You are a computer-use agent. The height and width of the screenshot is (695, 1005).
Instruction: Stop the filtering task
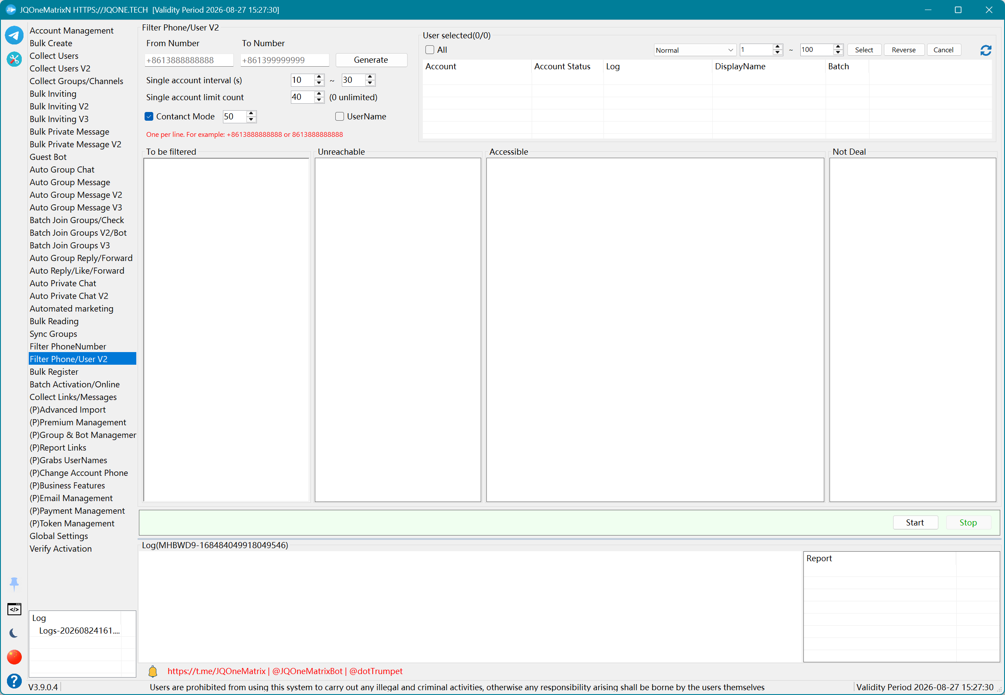tap(968, 522)
